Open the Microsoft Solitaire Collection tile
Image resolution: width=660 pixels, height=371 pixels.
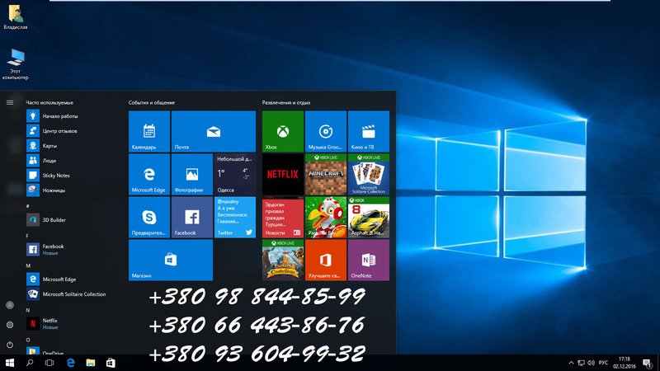click(369, 174)
